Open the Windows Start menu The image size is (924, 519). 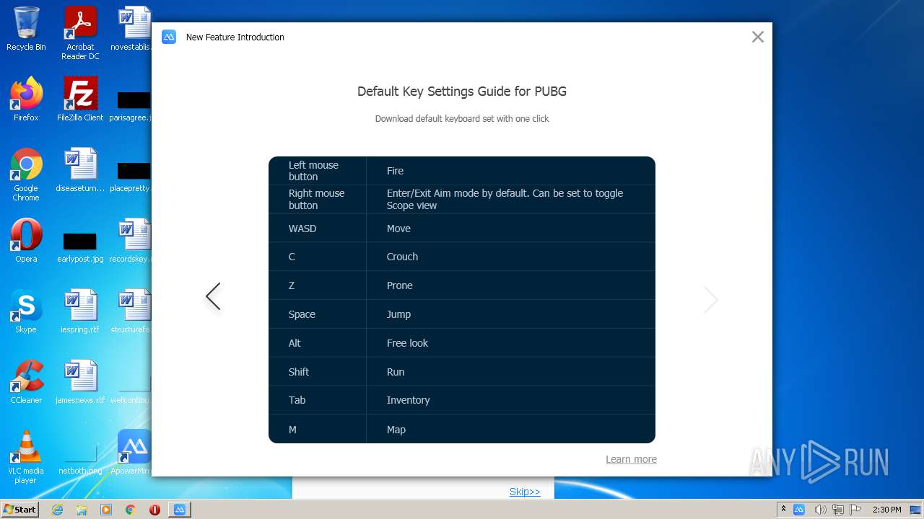[x=20, y=509]
